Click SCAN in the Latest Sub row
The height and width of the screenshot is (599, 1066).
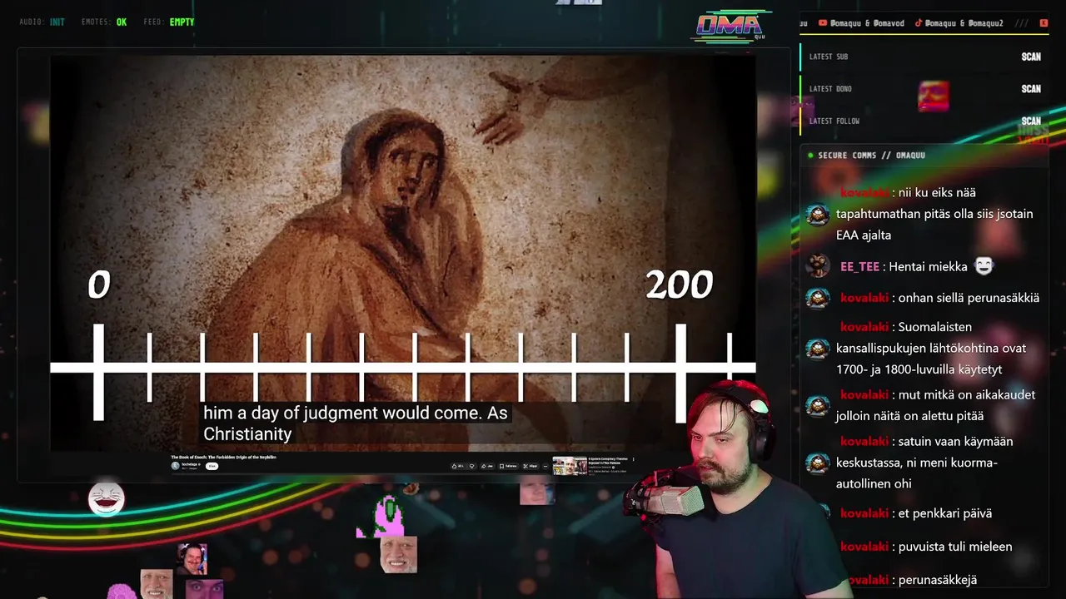click(1031, 57)
